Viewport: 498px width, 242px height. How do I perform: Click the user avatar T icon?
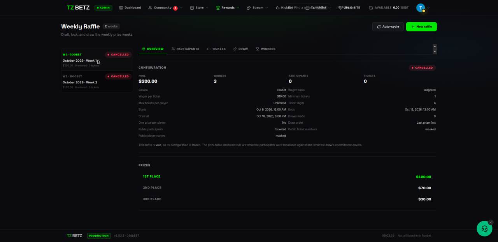tap(421, 8)
